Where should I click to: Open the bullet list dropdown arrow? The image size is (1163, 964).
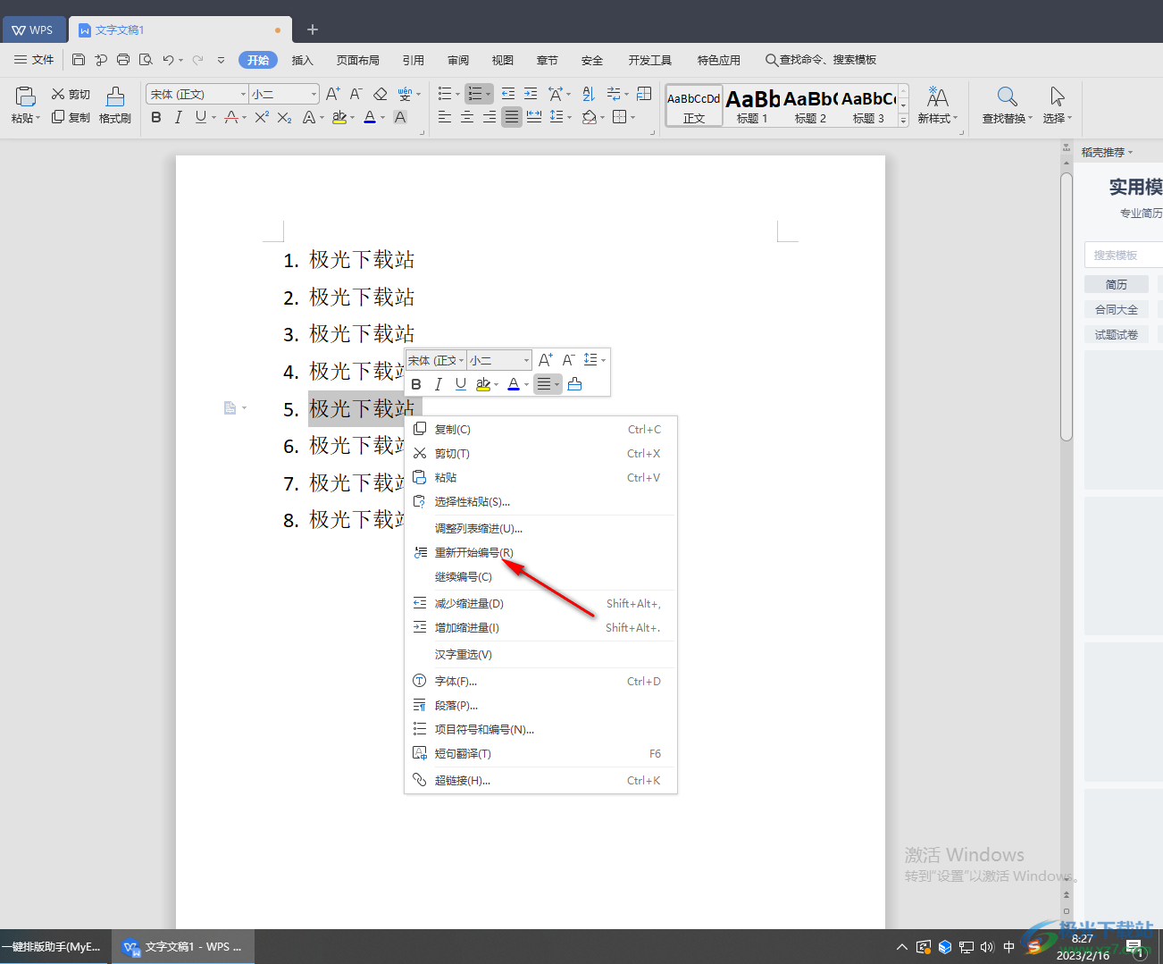[x=457, y=94]
